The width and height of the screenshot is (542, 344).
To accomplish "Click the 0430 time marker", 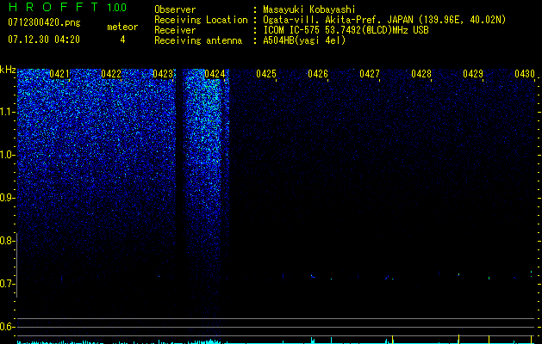I will point(525,74).
